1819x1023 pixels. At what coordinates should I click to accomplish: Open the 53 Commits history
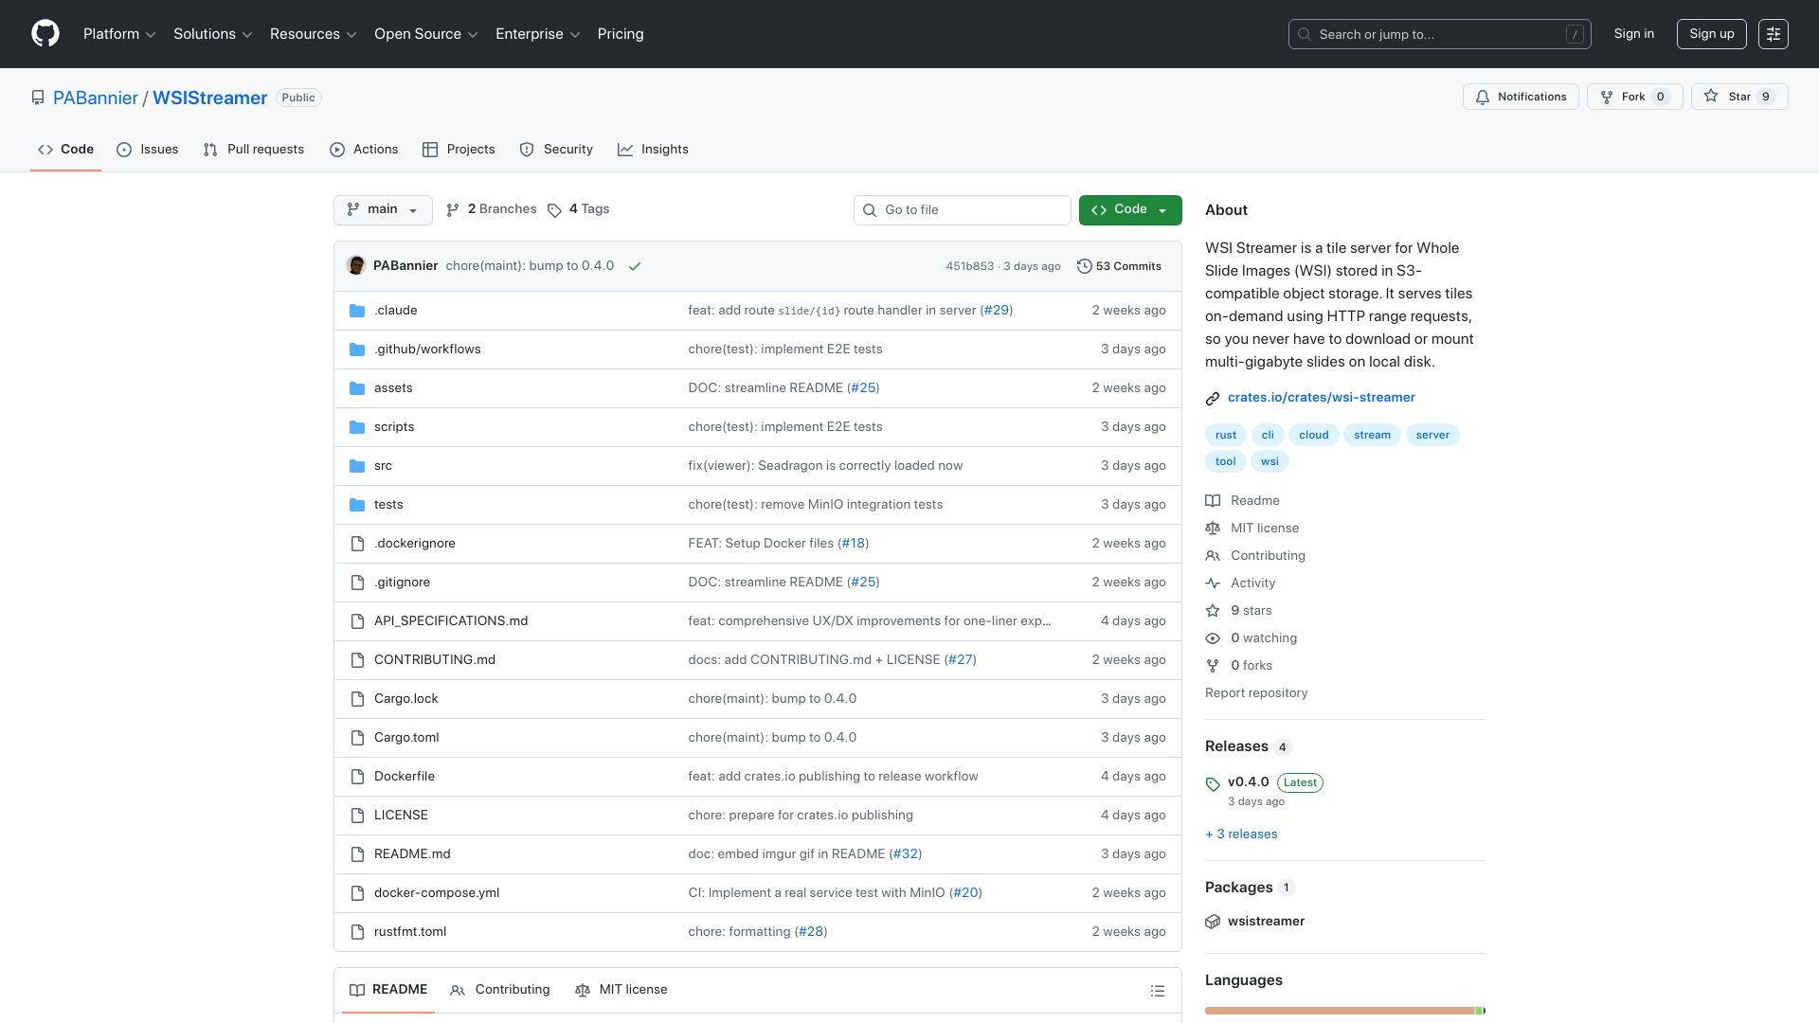[x=1119, y=266]
